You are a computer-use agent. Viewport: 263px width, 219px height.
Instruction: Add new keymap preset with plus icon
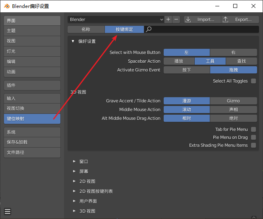168,19
